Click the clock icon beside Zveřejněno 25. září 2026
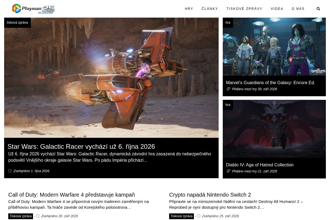 (199, 216)
